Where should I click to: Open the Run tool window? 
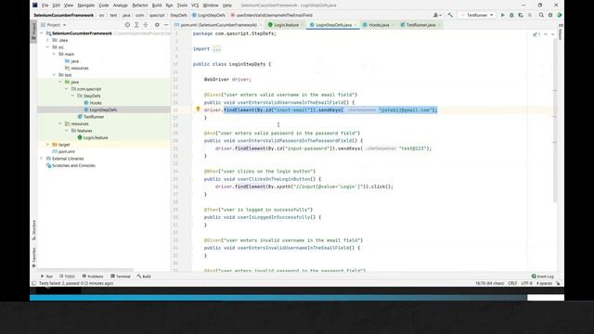pos(46,276)
